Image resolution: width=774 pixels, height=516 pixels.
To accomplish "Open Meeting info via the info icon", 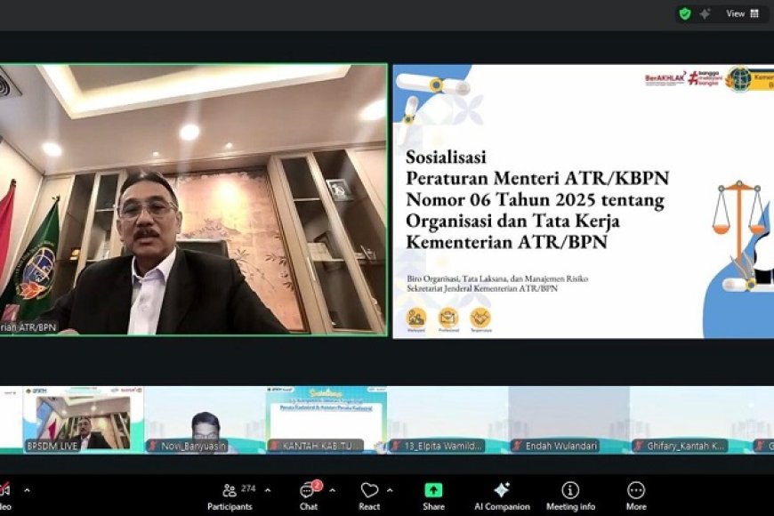I will [x=568, y=488].
